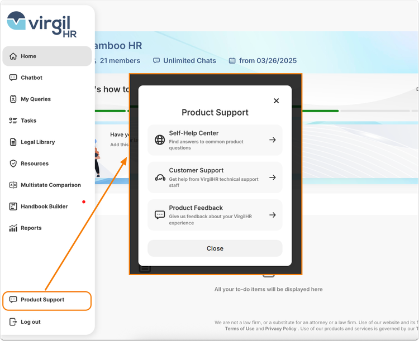
Task: Open My Queries from the sidebar
Action: click(x=47, y=99)
